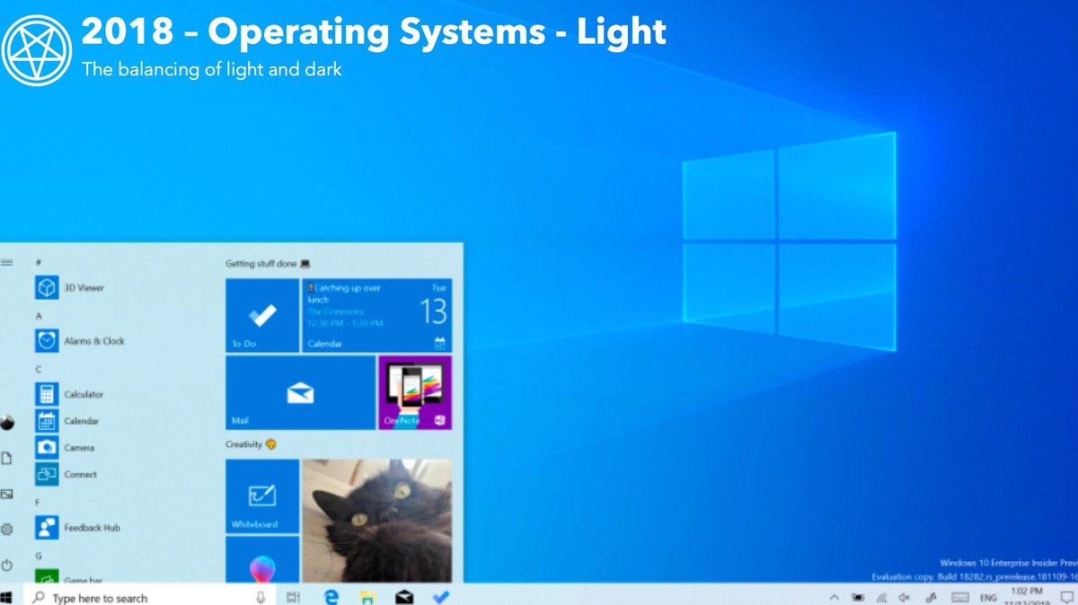The height and width of the screenshot is (605, 1078).
Task: Jump to letter # header
Action: (x=39, y=262)
